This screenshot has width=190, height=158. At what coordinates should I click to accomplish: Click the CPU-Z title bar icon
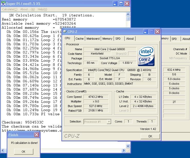click(x=65, y=32)
